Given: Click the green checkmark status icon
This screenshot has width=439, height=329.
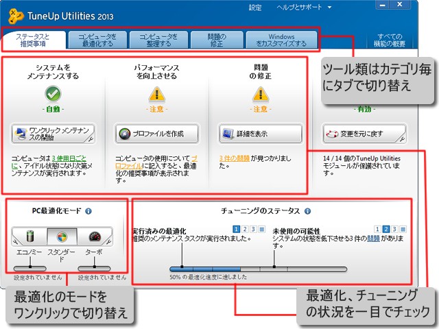Looking at the screenshot, I should click(53, 94).
